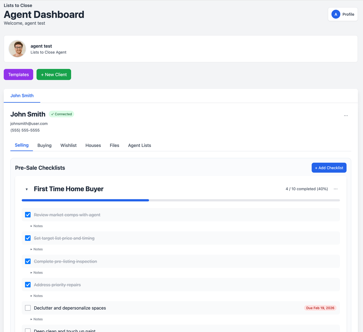Click the checklist completion progress bar

click(181, 200)
